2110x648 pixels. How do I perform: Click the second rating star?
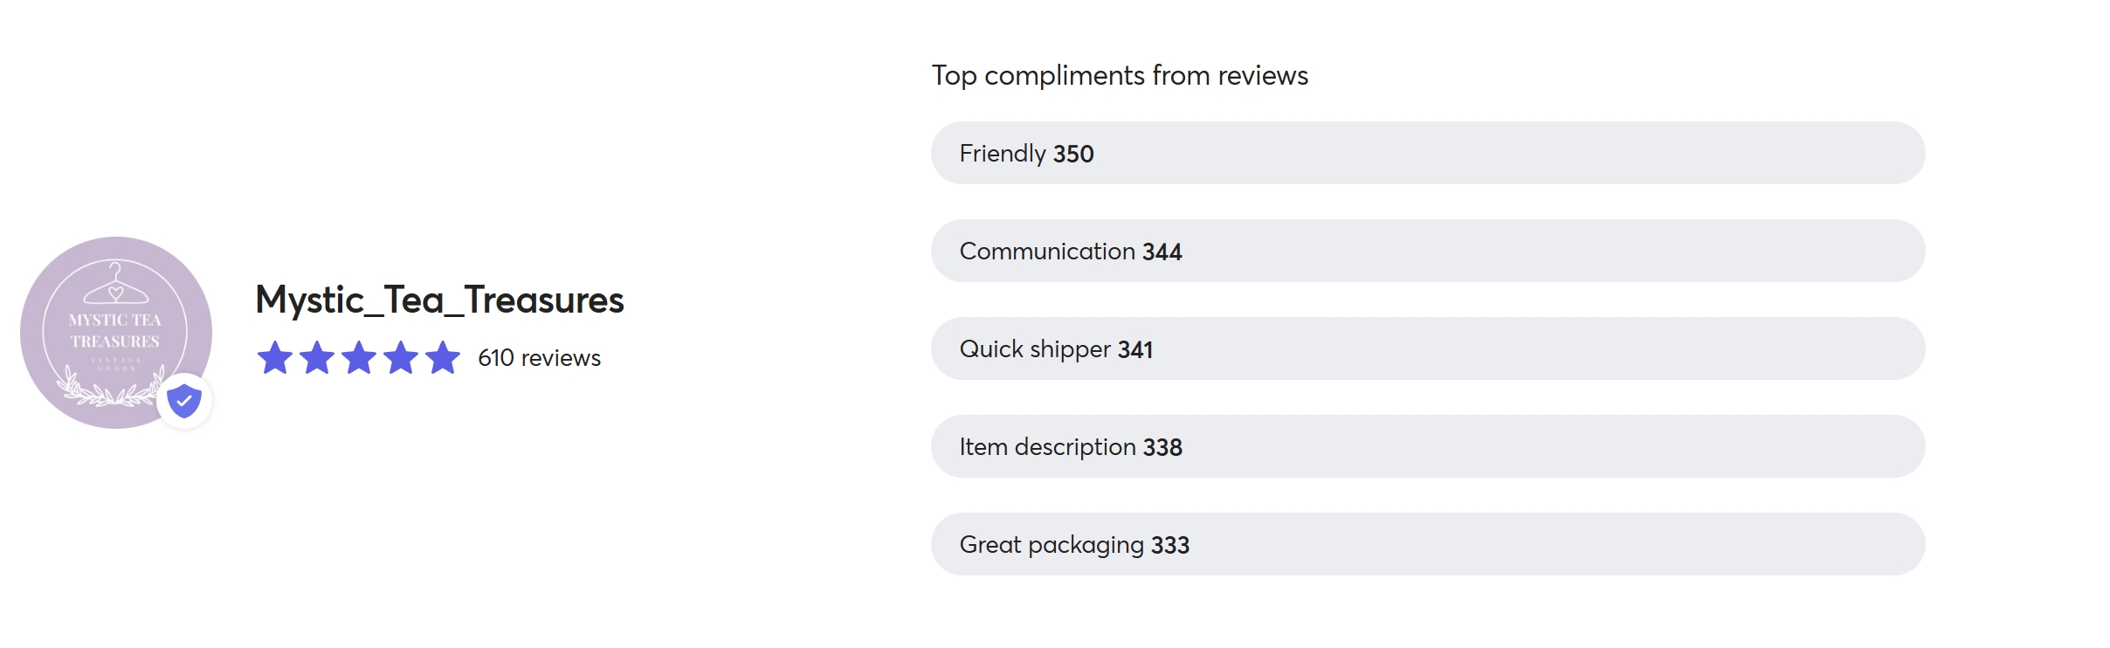tap(317, 358)
